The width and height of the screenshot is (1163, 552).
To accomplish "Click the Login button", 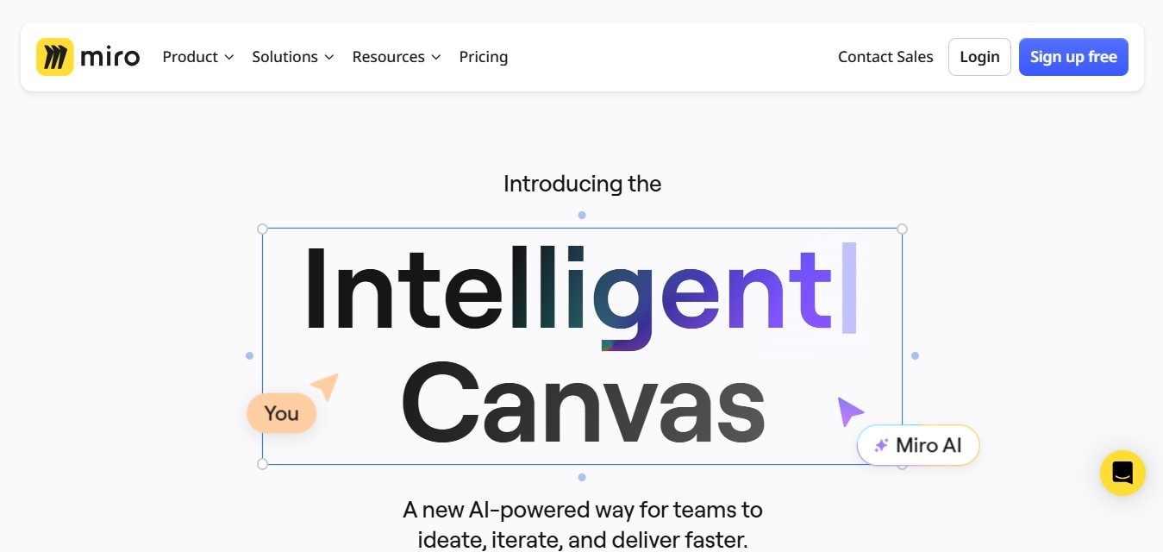I will coord(979,57).
